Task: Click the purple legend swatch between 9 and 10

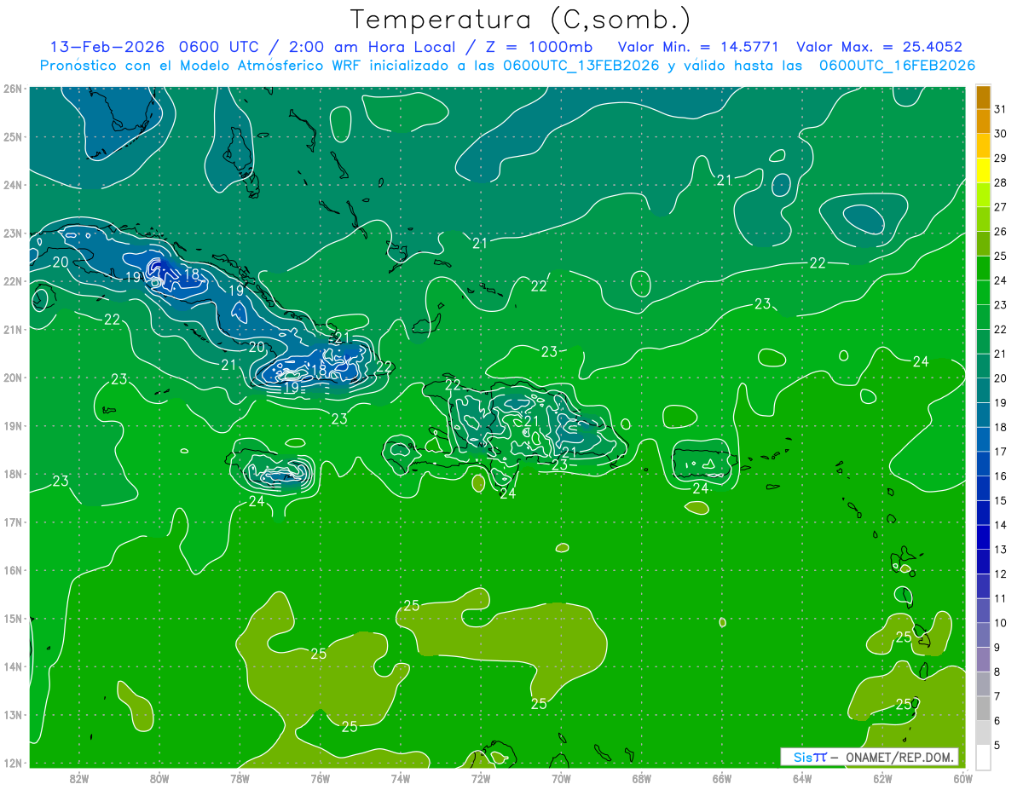Action: pyautogui.click(x=984, y=635)
